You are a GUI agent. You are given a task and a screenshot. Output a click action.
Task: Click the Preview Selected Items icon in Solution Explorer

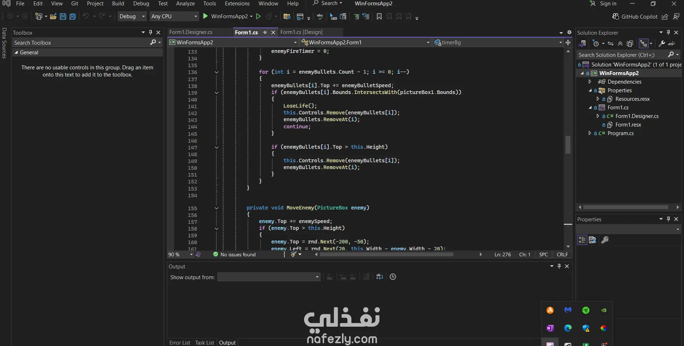[x=672, y=44]
